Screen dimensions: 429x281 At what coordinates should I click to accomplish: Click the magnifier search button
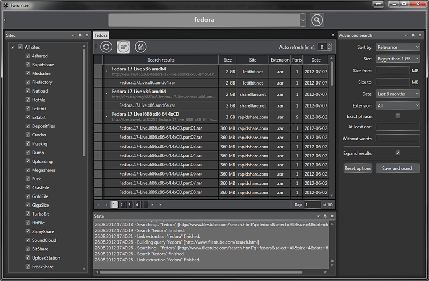pyautogui.click(x=317, y=20)
